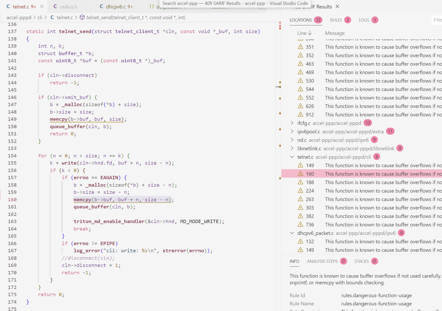
Task: Click the Filter results input field
Action: coord(437,20)
